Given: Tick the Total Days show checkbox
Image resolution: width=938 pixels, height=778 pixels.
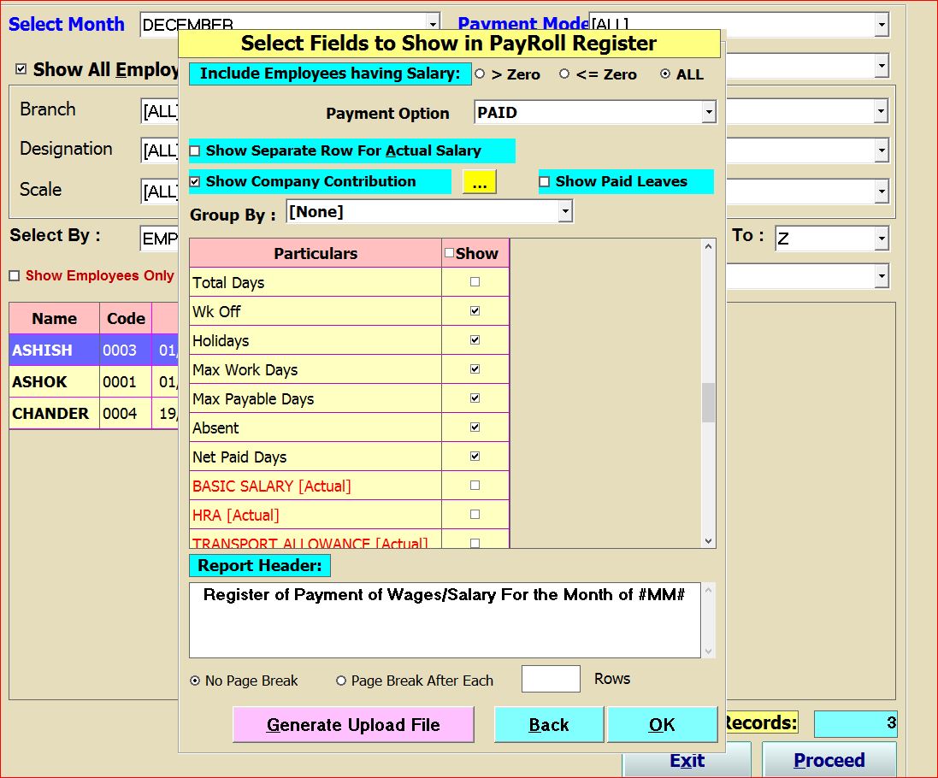Looking at the screenshot, I should [x=475, y=282].
